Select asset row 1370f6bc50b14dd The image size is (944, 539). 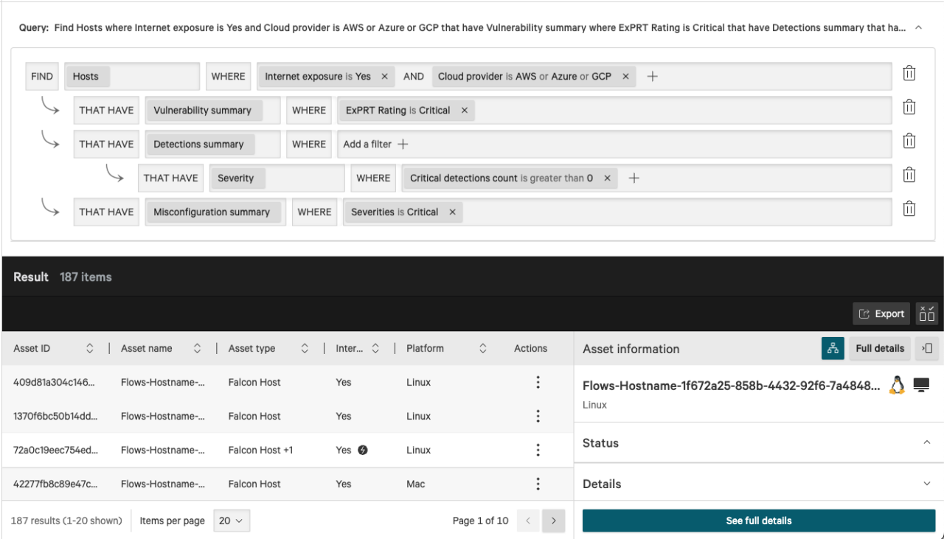[288, 416]
